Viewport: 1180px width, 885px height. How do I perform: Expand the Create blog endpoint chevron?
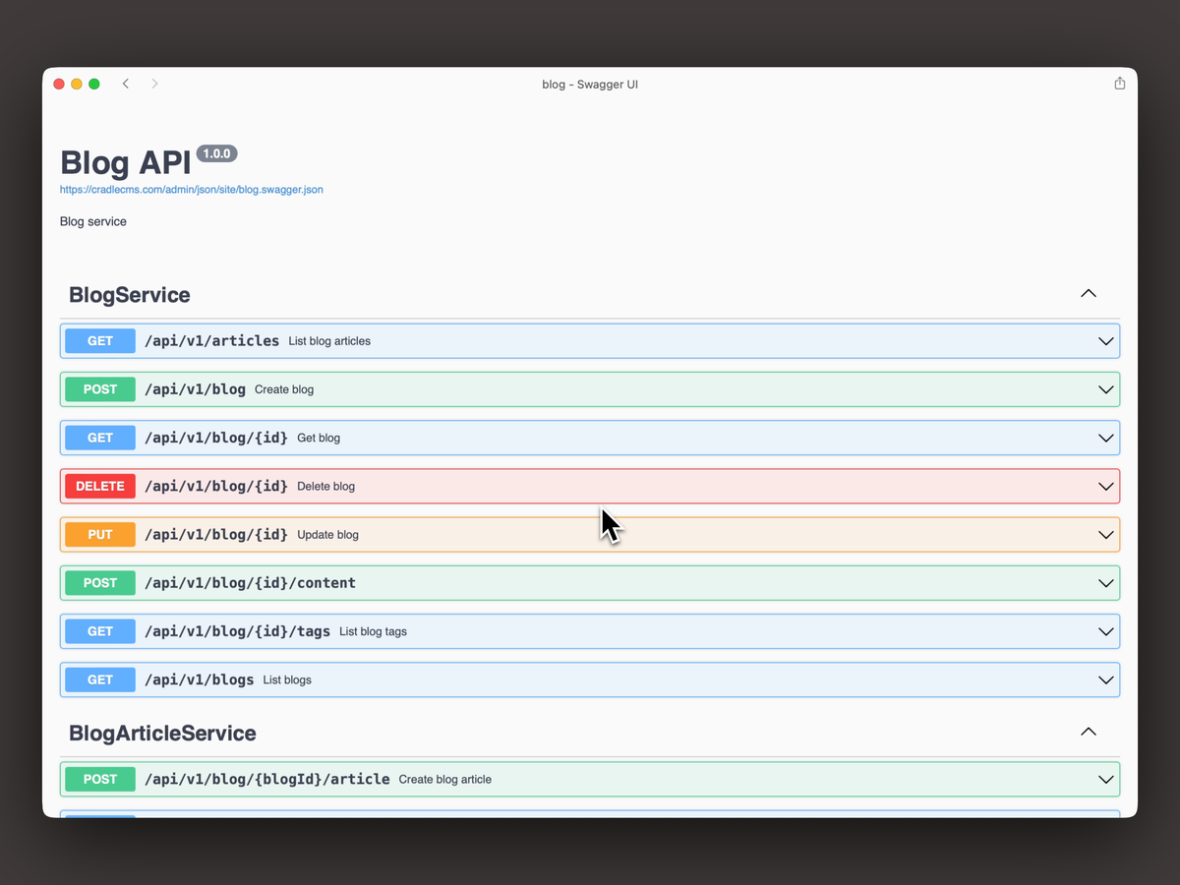coord(1105,388)
